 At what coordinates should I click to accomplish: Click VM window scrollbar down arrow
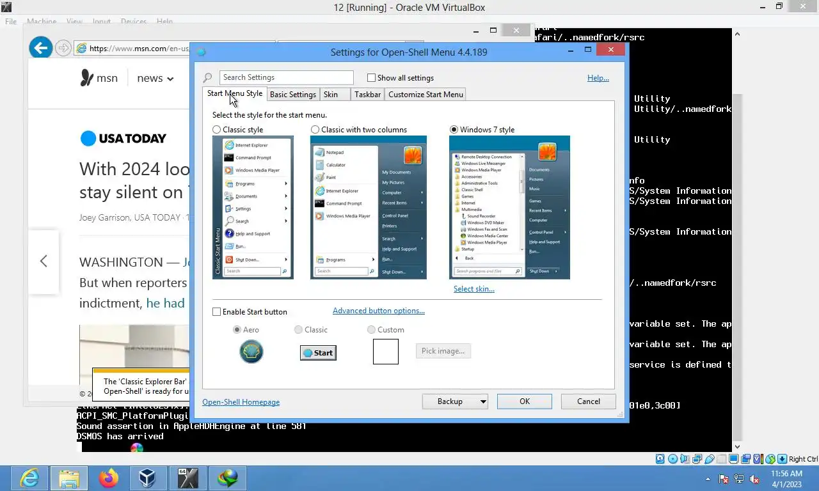737,447
